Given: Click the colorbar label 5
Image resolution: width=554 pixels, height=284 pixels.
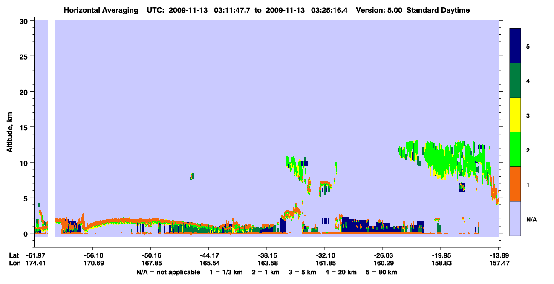Looking at the screenshot, I should (x=528, y=46).
